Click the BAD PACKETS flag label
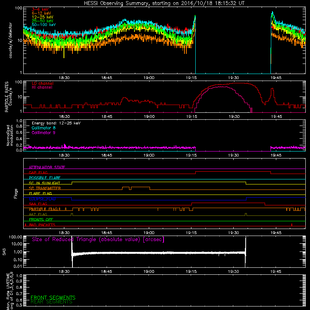The height and width of the screenshot is (310, 310). [x=42, y=225]
